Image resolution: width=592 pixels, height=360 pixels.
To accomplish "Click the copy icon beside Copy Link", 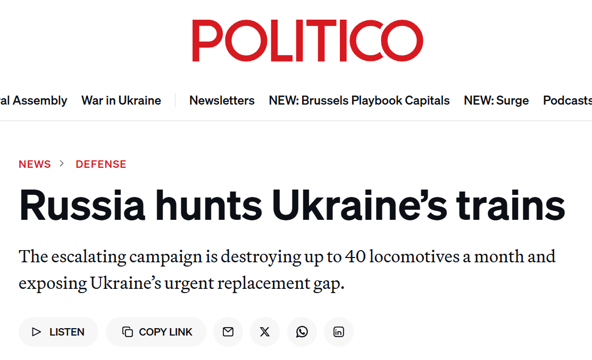I will pos(128,332).
